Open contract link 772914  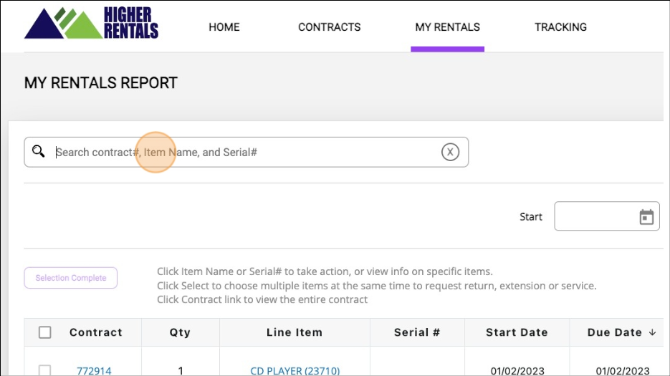tap(94, 370)
